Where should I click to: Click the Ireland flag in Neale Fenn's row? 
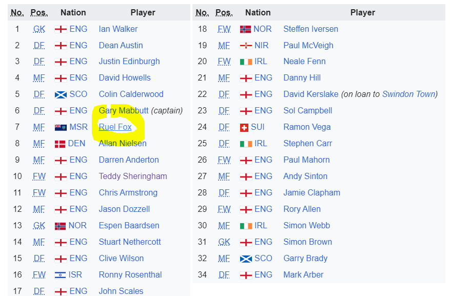coord(246,62)
